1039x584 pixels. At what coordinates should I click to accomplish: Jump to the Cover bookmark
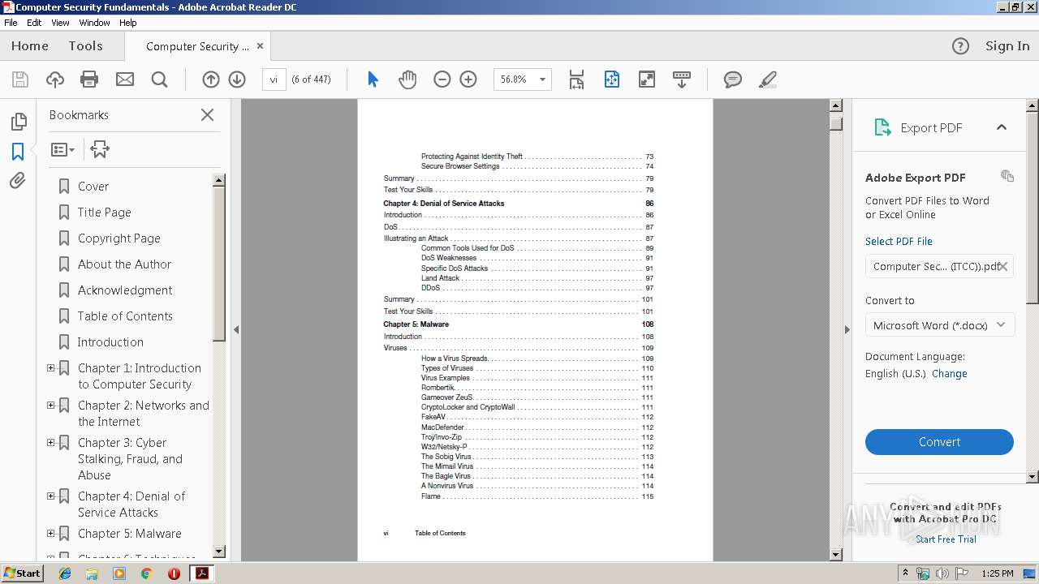point(93,187)
